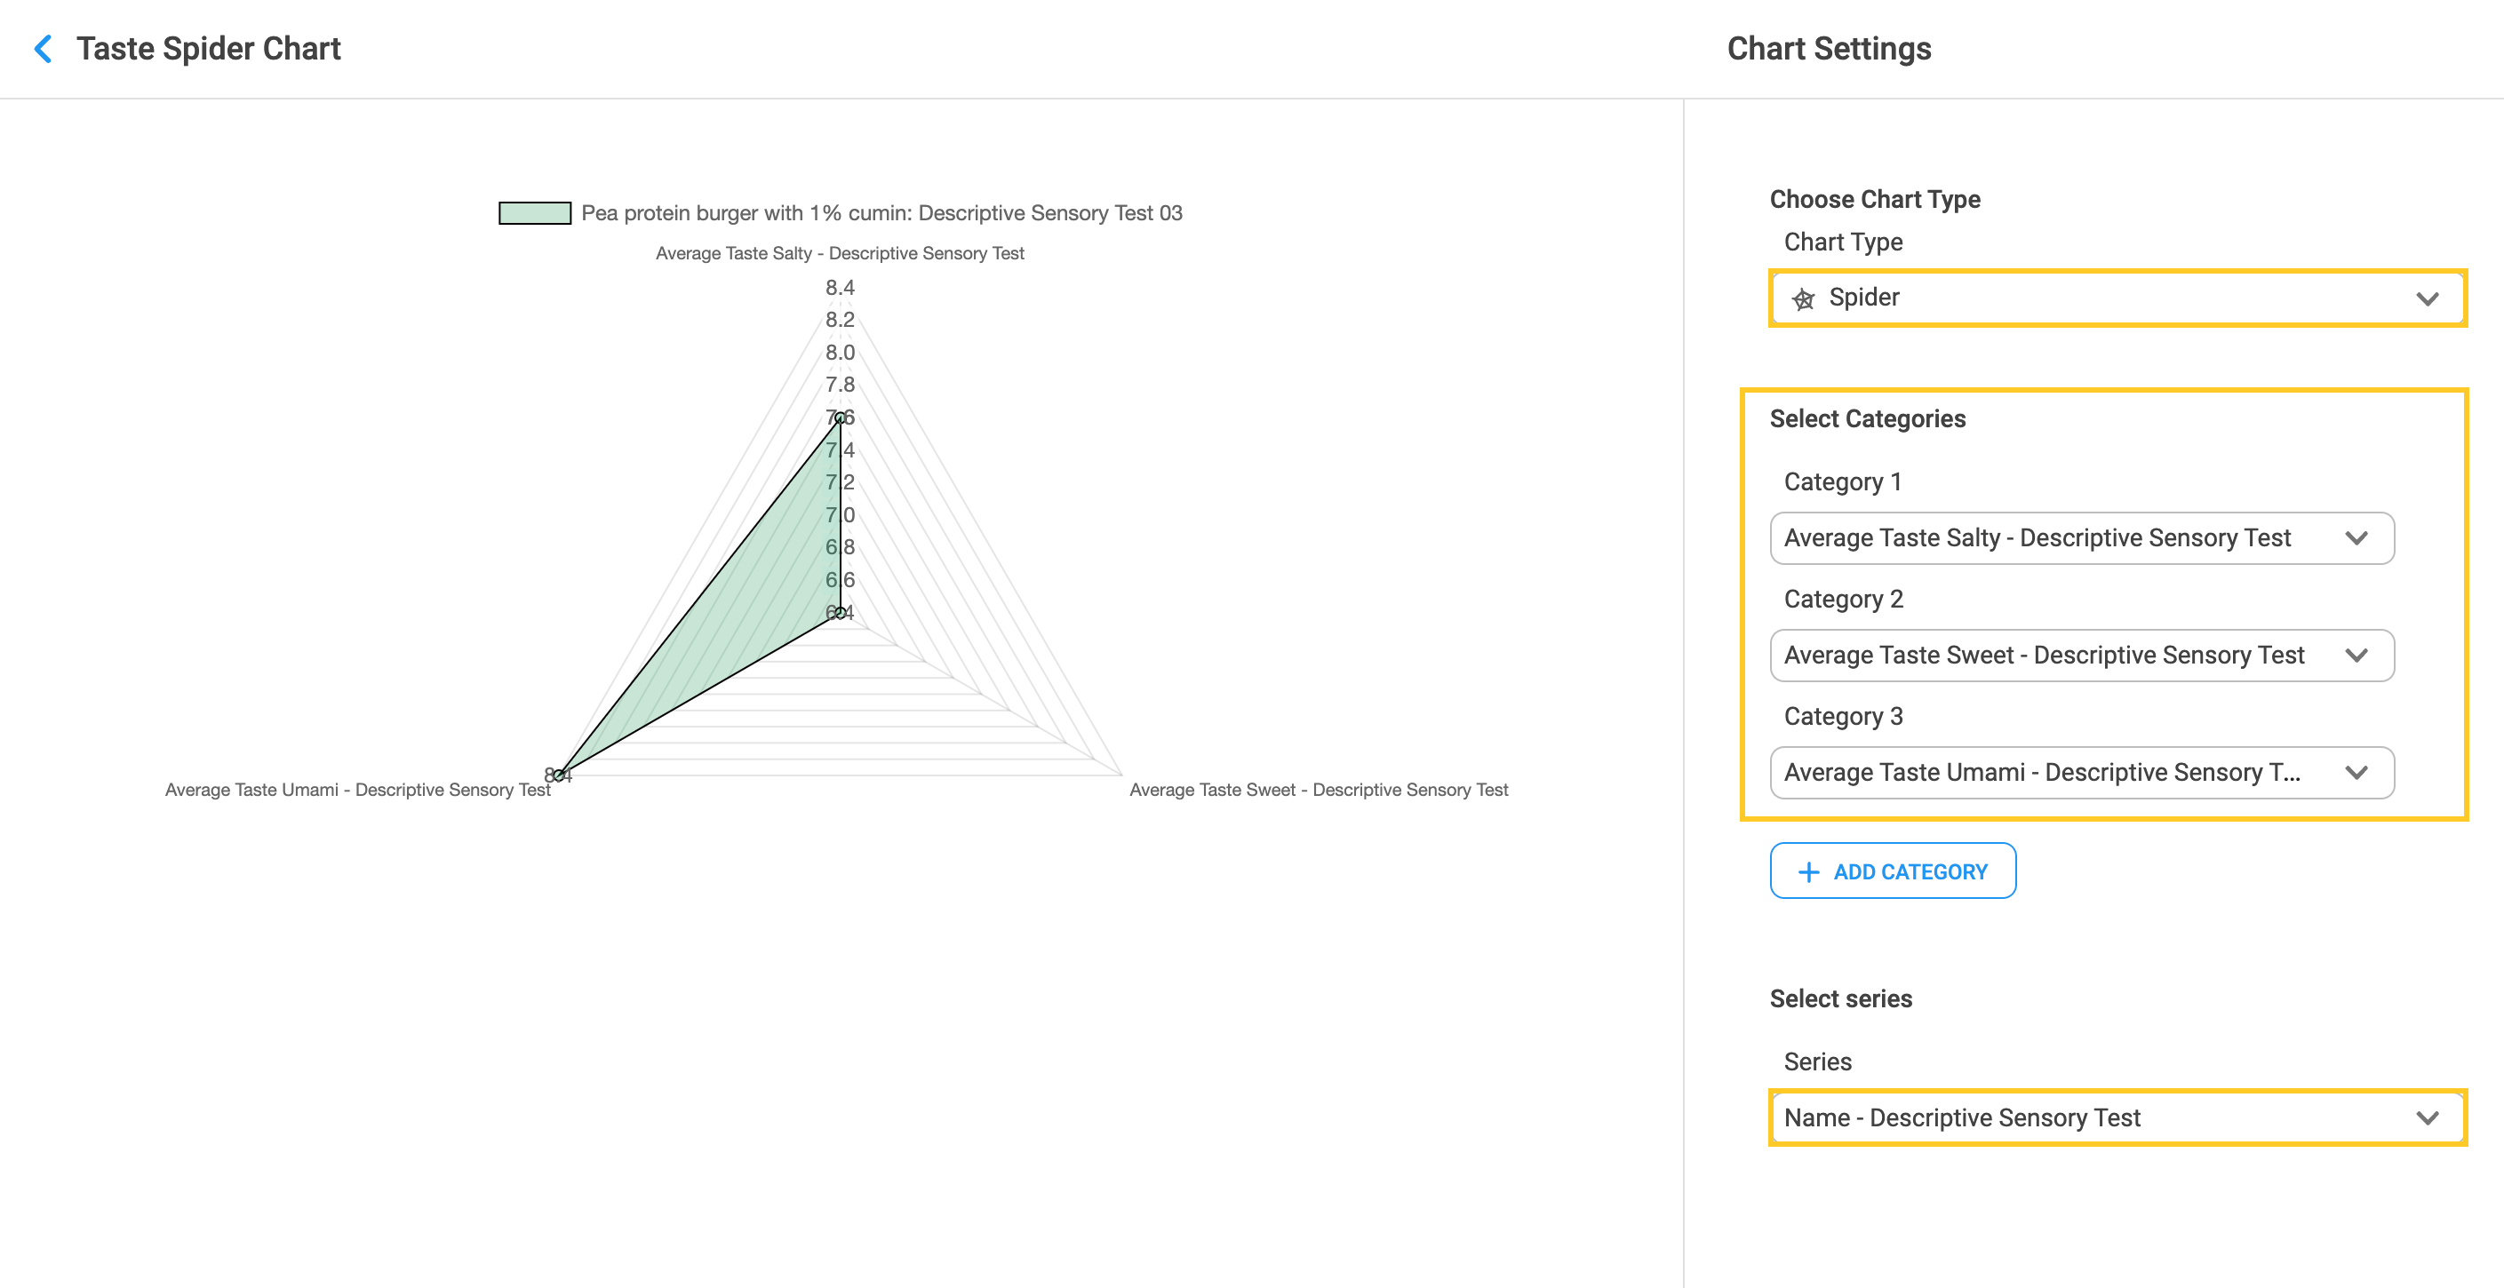The height and width of the screenshot is (1288, 2504).
Task: Click the spider web chart icon
Action: (x=1803, y=298)
